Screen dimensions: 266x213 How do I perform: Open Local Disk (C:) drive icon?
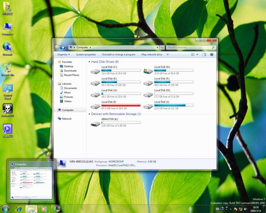point(95,71)
